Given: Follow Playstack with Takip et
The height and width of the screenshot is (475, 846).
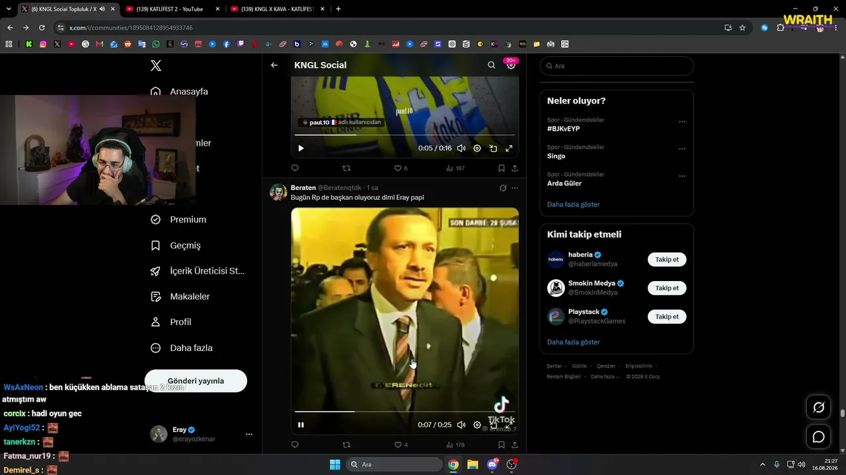Looking at the screenshot, I should click(x=667, y=317).
